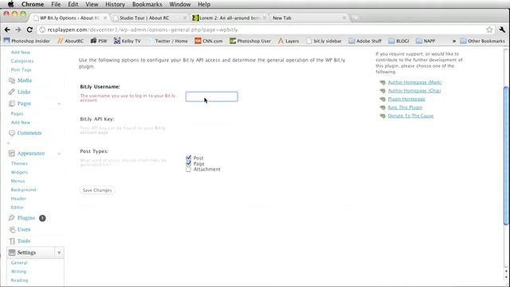
Task: Check the Attachment checkbox
Action: click(188, 170)
